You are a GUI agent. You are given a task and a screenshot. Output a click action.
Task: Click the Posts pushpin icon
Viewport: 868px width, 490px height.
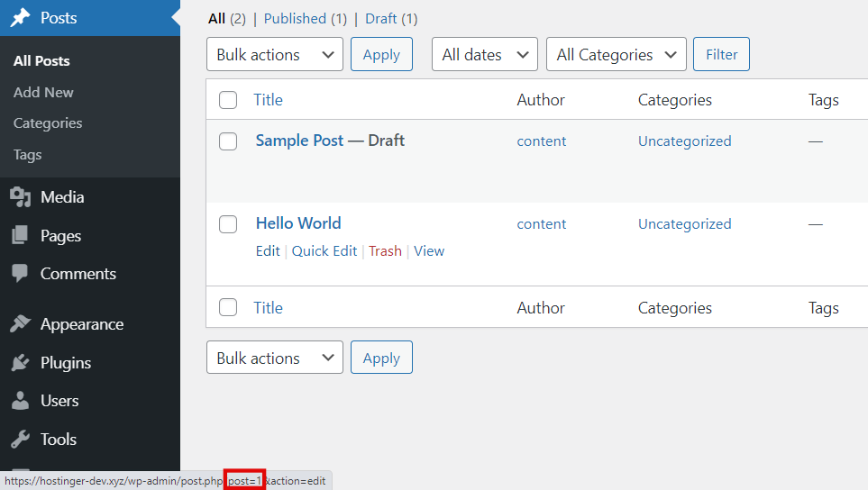(20, 18)
